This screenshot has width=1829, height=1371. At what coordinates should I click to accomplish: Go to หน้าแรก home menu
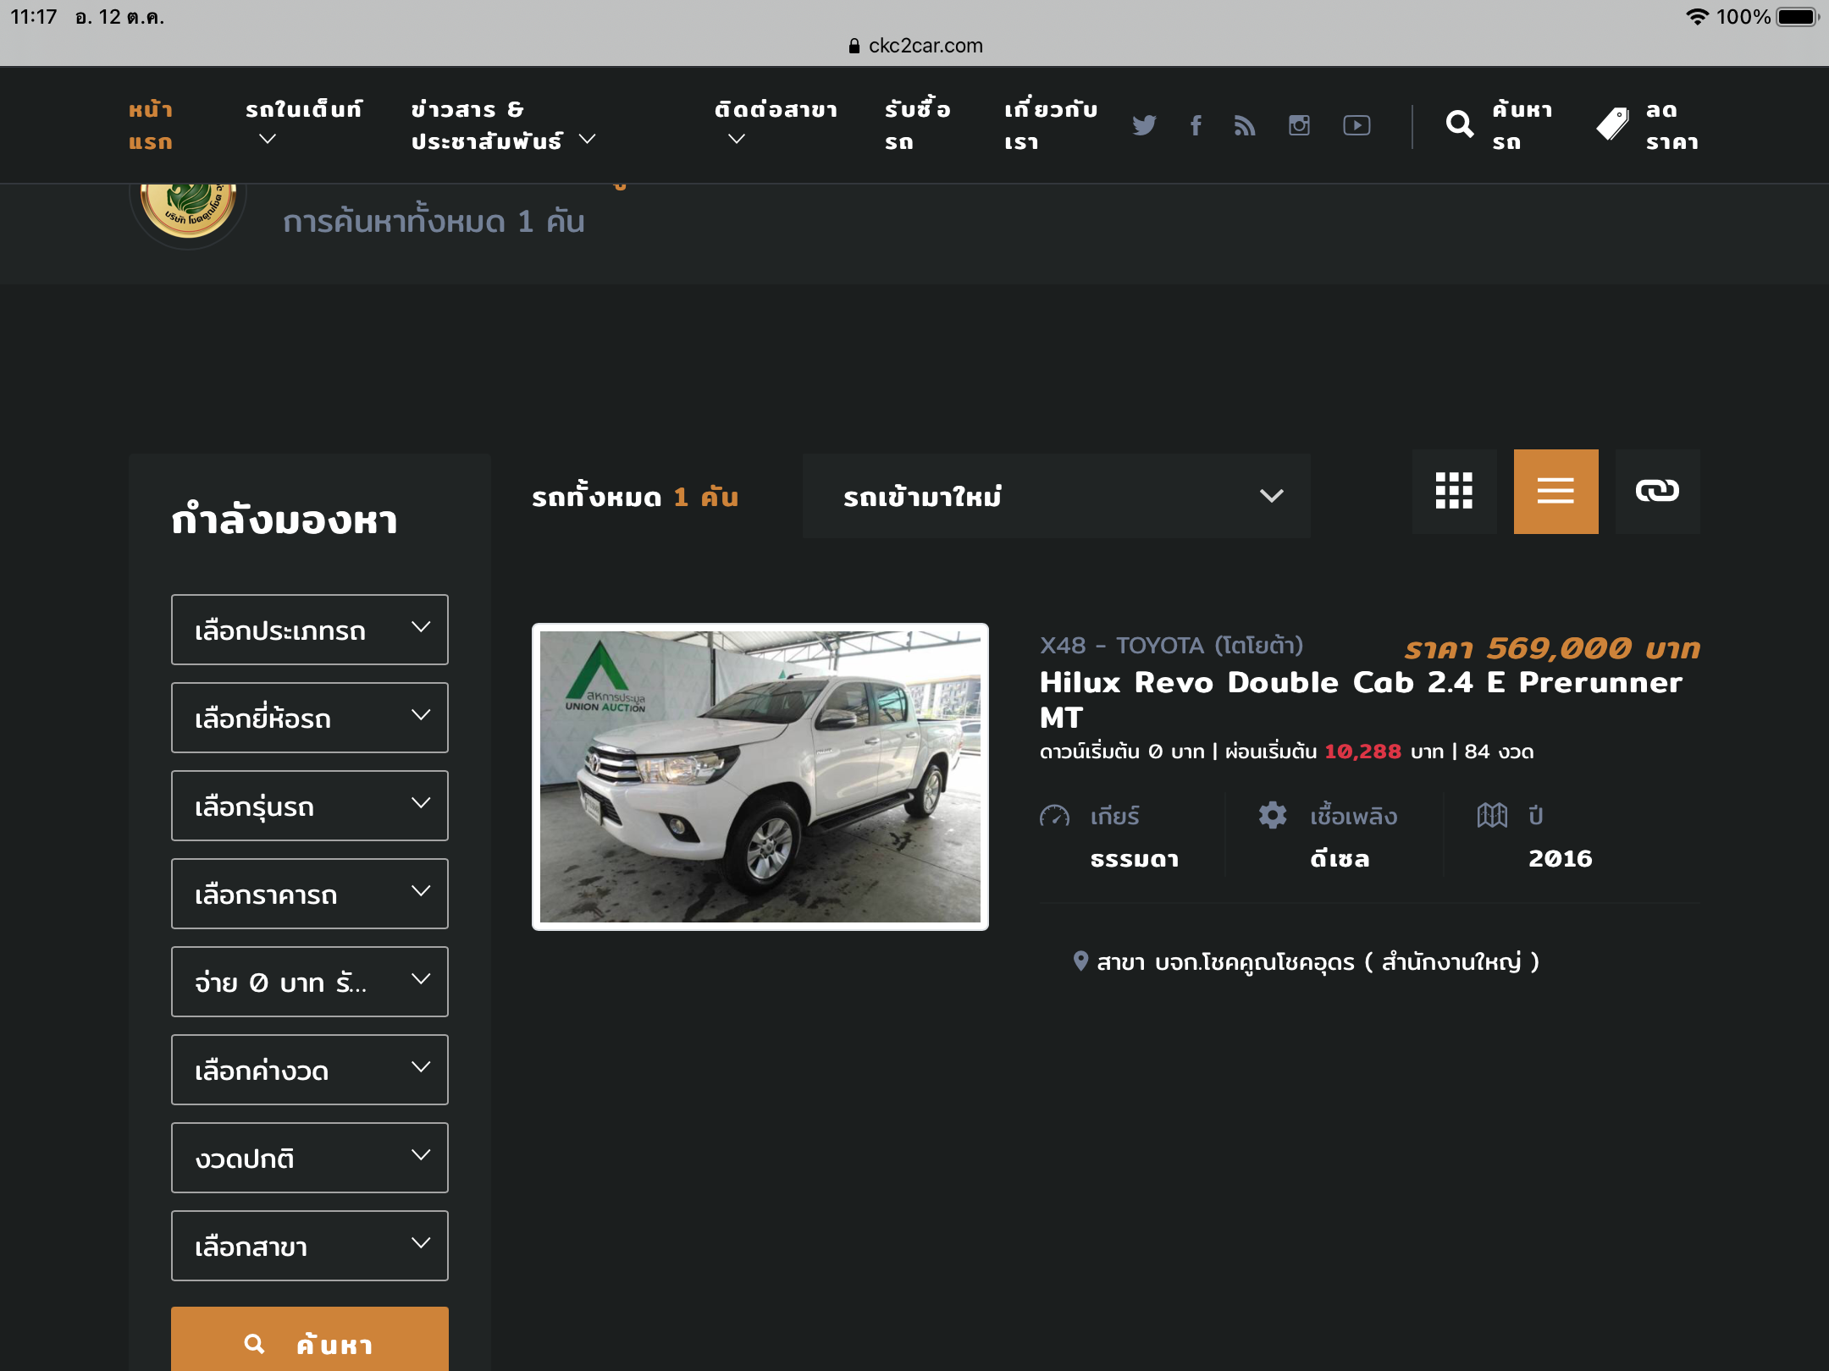(x=151, y=125)
